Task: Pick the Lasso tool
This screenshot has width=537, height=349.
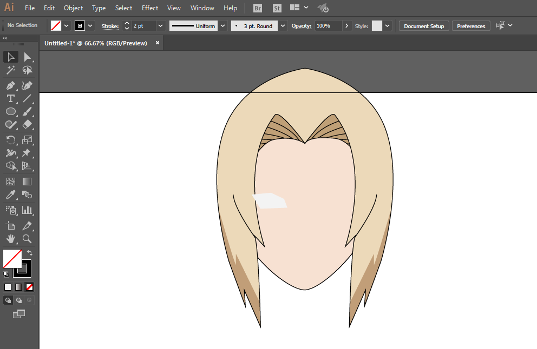Action: (x=27, y=70)
